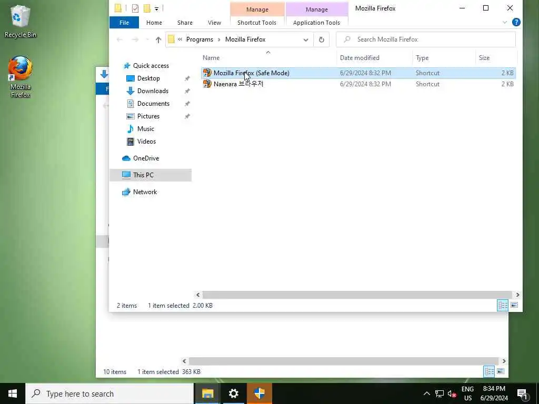Open the Customize Quick Access Toolbar dropdown

coord(156,8)
